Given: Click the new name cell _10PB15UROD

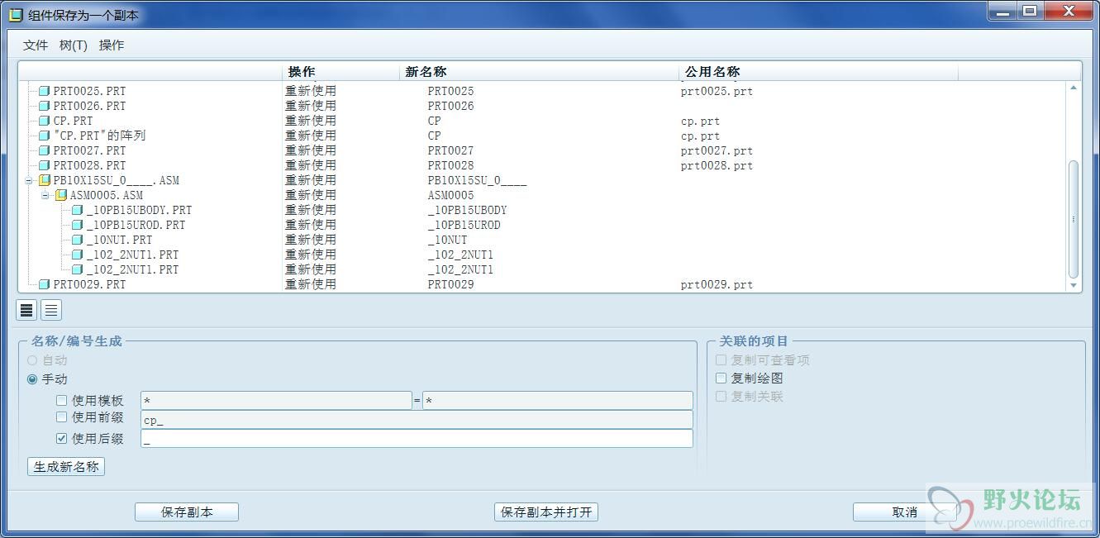Looking at the screenshot, I should click(464, 225).
